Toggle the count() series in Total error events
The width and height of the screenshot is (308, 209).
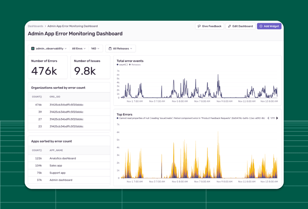pos(124,65)
